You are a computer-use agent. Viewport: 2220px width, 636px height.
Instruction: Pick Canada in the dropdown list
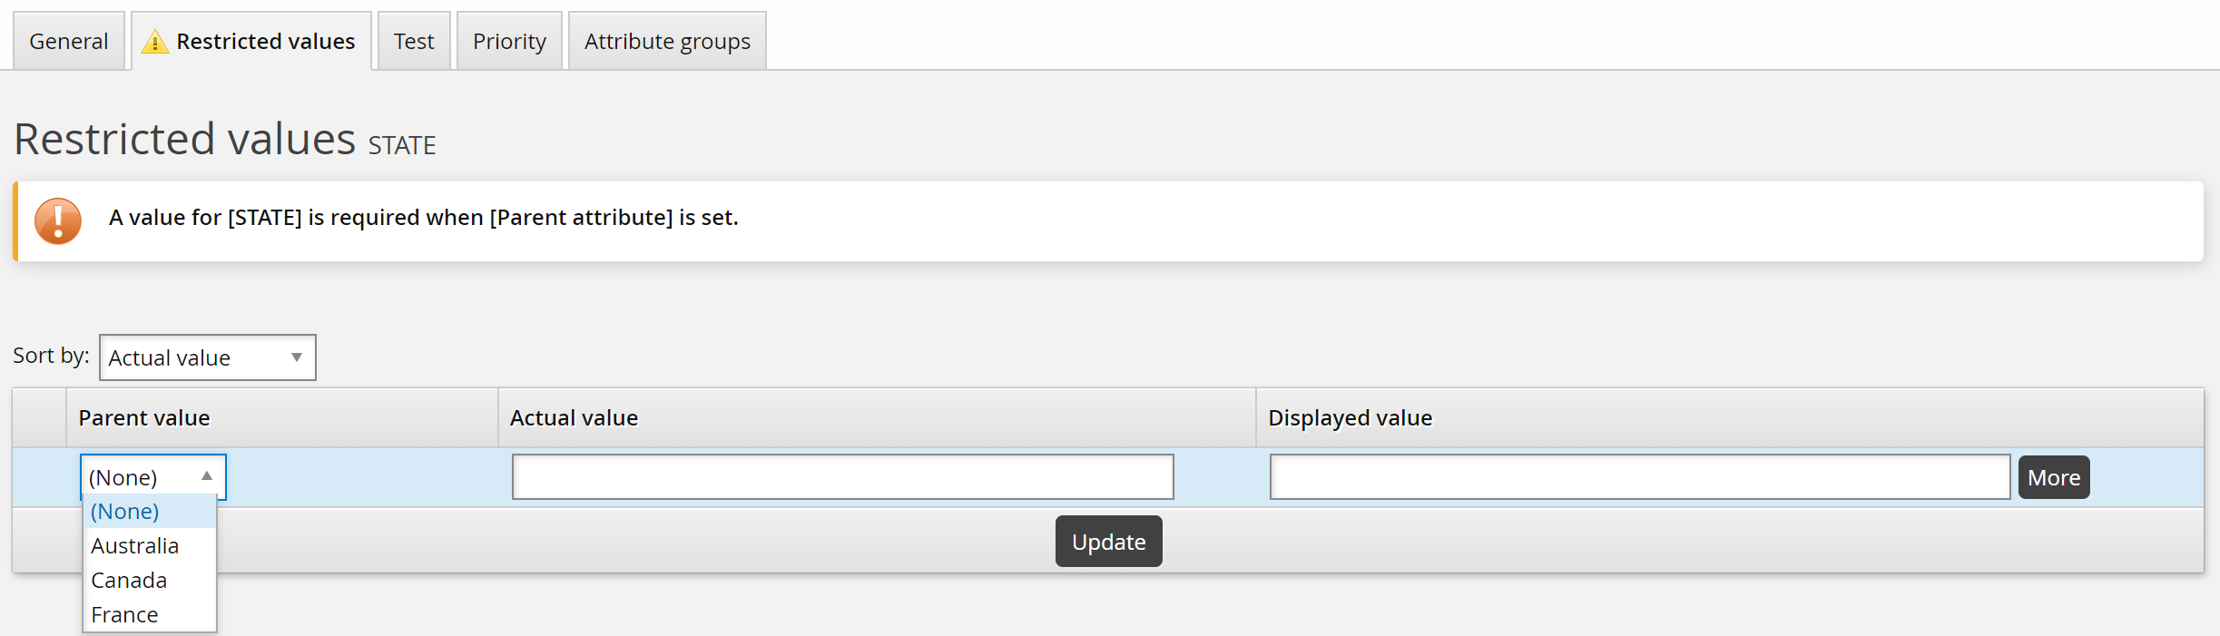tap(129, 581)
